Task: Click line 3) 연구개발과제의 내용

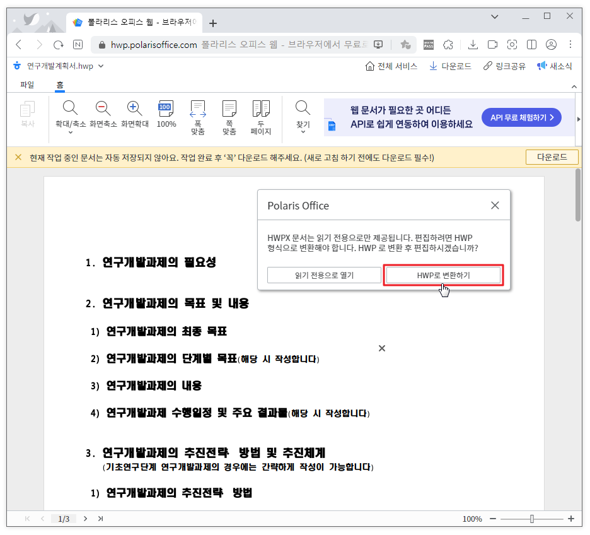Action: click(146, 386)
